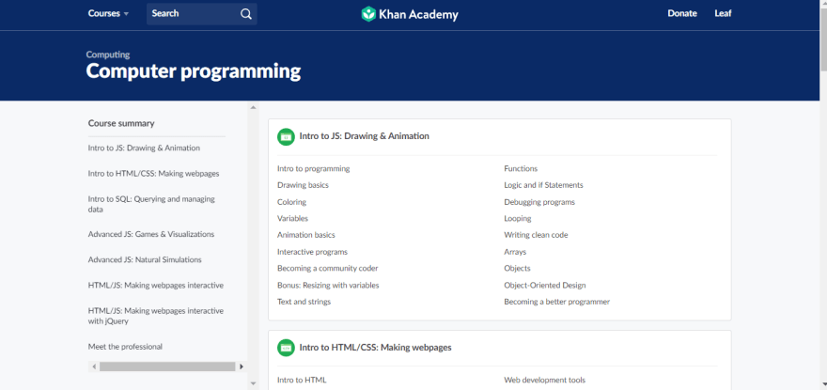The image size is (827, 390).
Task: Click the Khan Academy leaf logo
Action: 368,14
